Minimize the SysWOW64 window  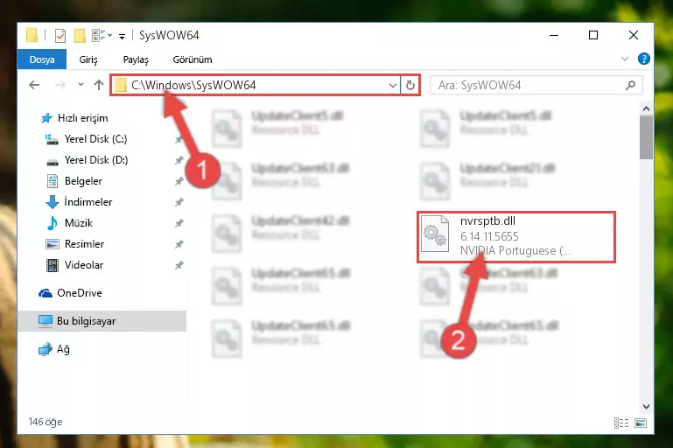tap(554, 35)
